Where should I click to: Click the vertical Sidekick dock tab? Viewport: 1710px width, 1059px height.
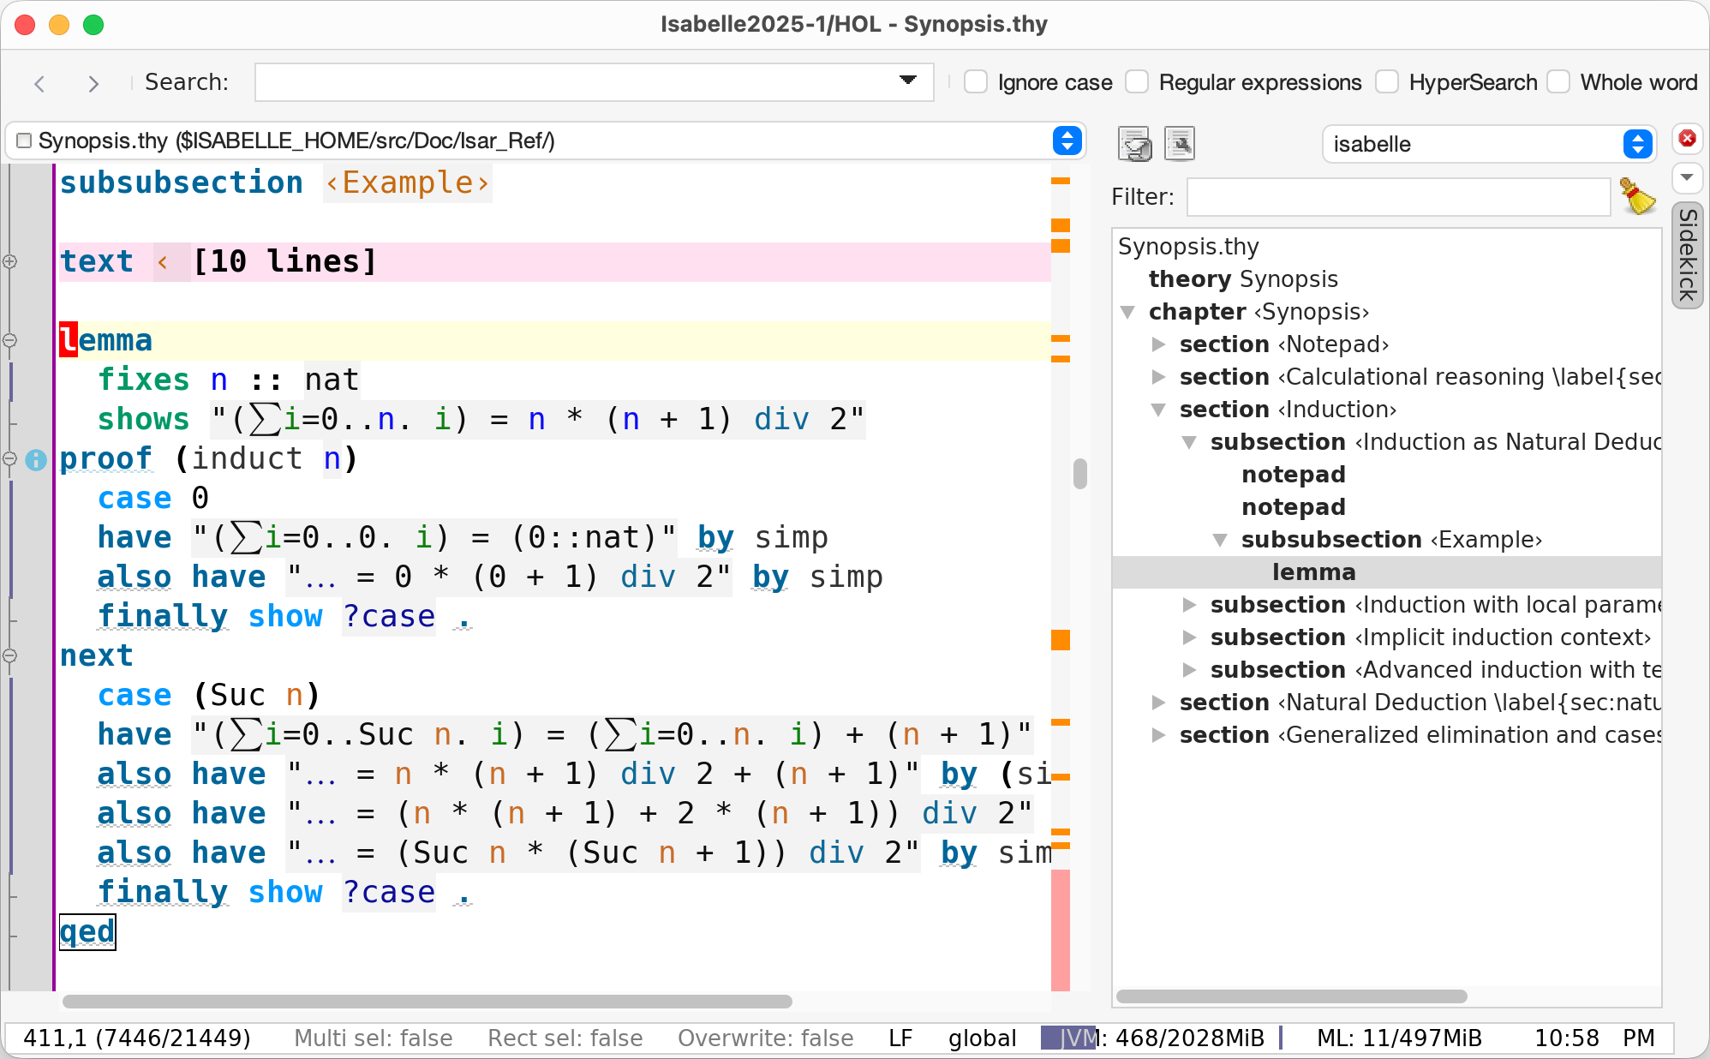1687,254
